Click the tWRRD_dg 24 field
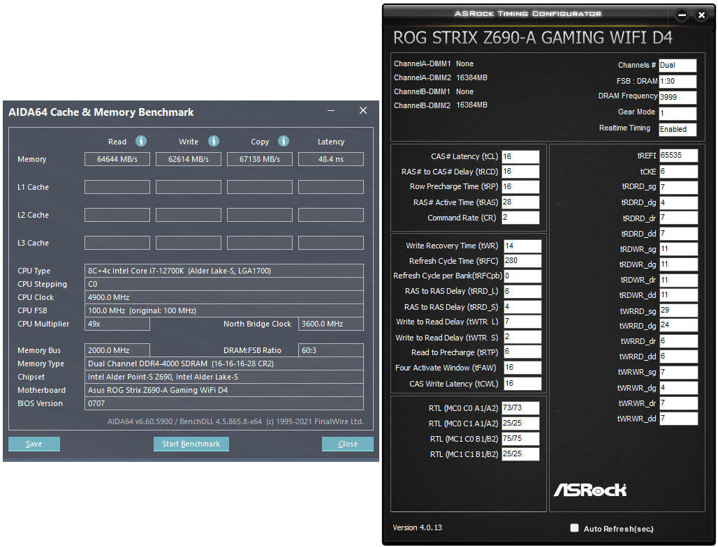 pyautogui.click(x=679, y=325)
